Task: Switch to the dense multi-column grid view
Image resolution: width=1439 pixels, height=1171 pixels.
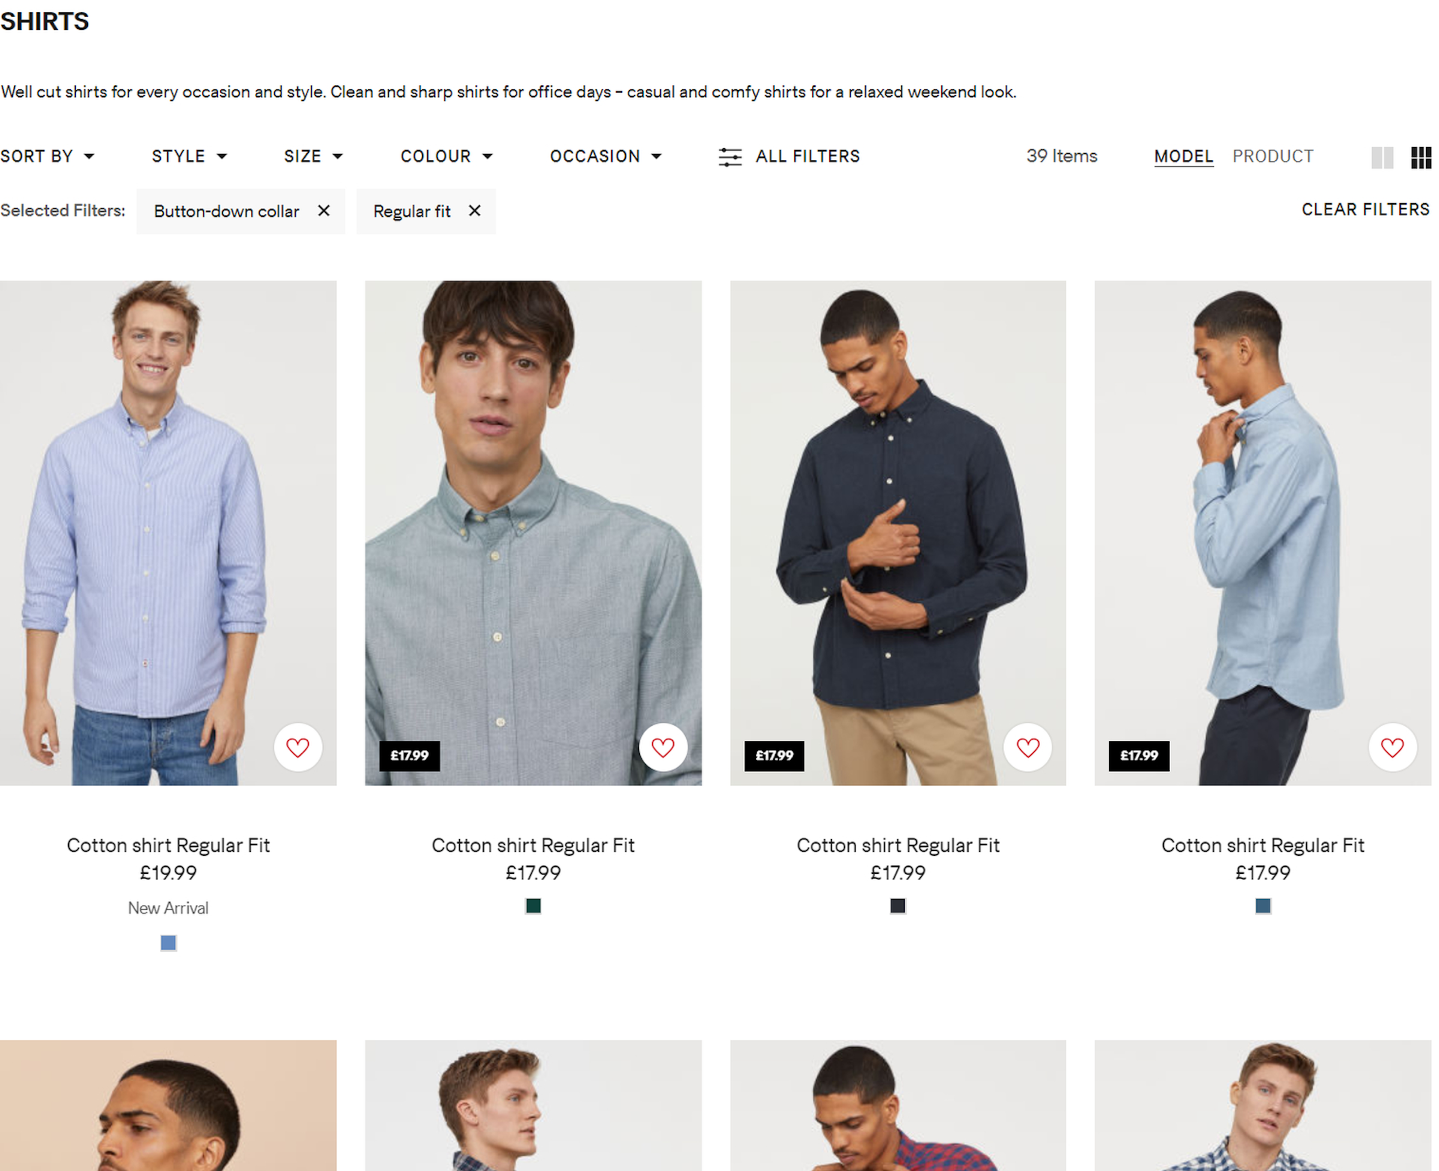Action: tap(1421, 157)
